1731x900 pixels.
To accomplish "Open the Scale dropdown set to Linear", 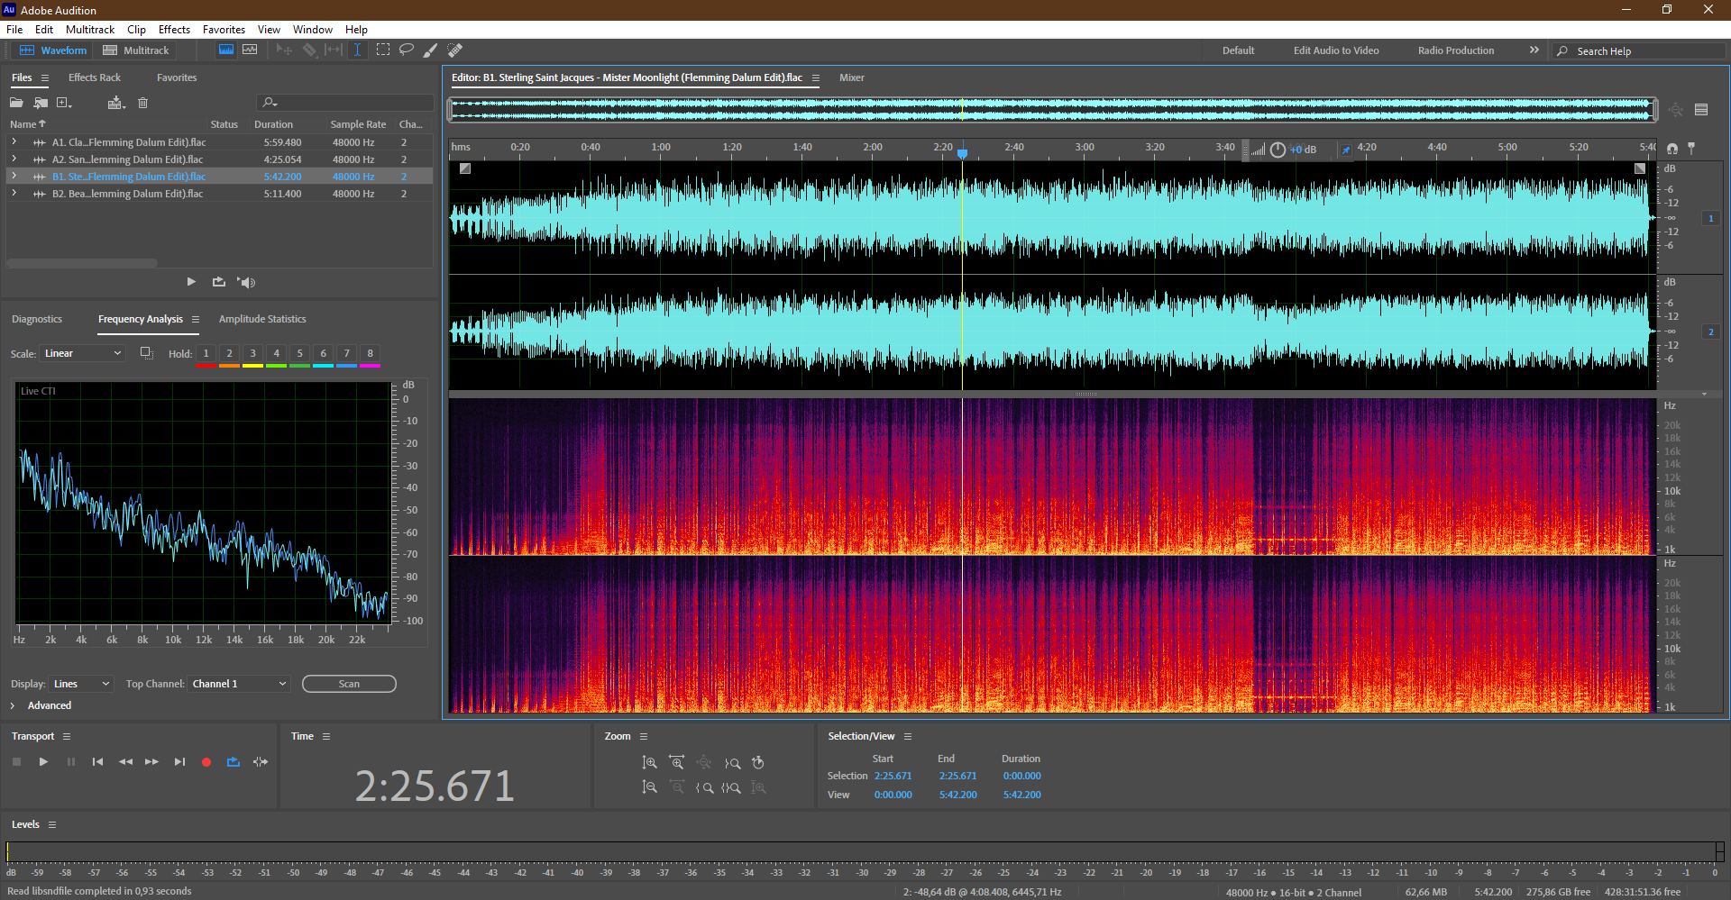I will tap(82, 353).
